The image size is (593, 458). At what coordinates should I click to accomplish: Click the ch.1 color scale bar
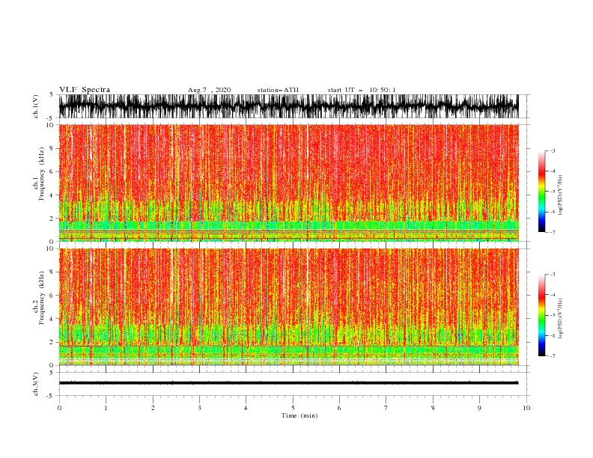click(x=541, y=192)
